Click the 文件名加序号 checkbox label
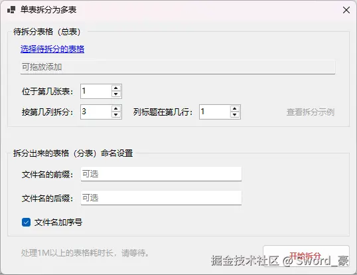The height and width of the screenshot is (275, 357). tap(58, 222)
